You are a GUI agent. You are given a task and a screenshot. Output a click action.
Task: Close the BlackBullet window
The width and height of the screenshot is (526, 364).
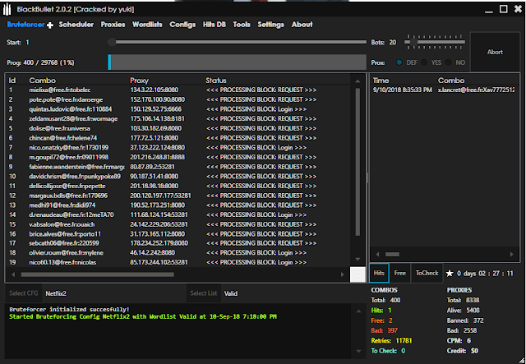tap(519, 9)
